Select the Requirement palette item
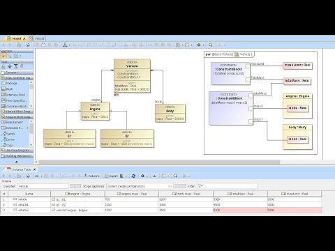 click(12, 122)
